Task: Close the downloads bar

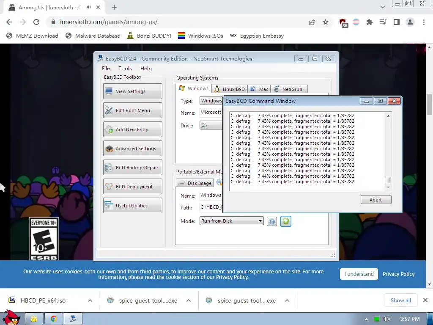Action: (x=425, y=300)
